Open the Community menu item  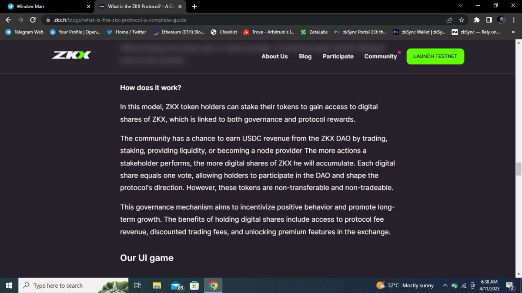[381, 57]
